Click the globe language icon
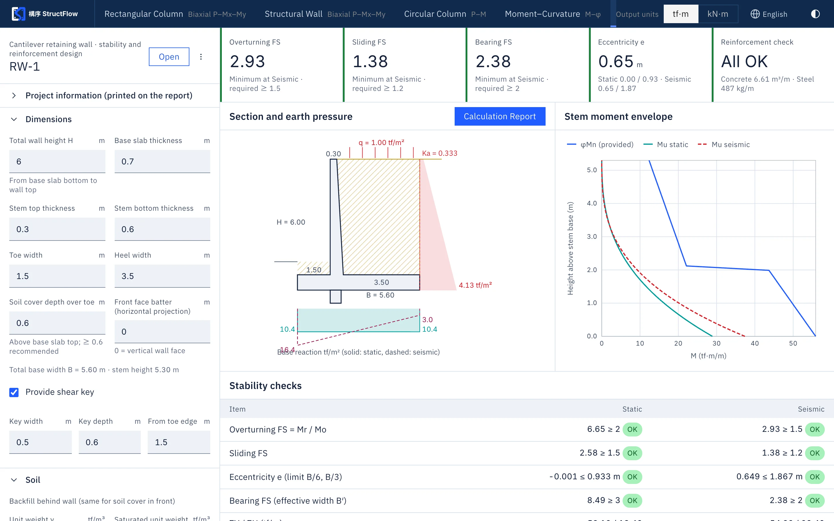Screen dimensions: 834x521 [755, 14]
